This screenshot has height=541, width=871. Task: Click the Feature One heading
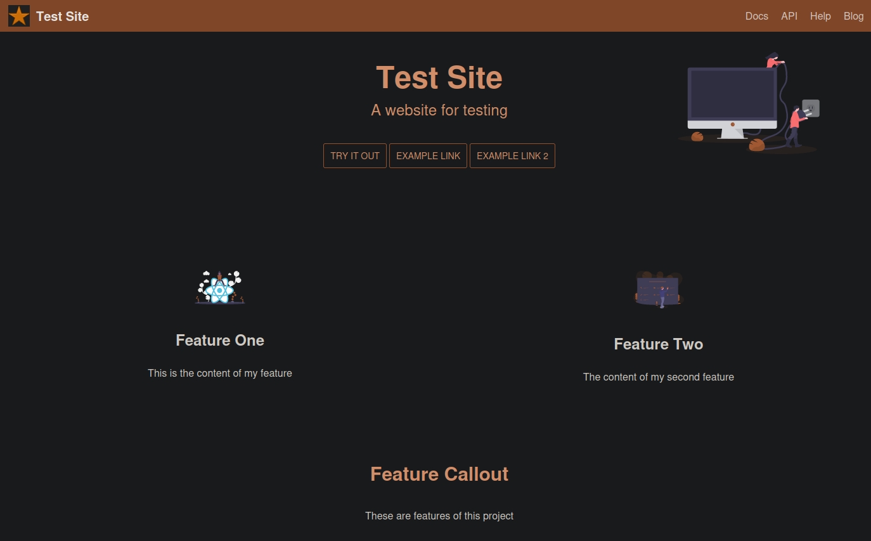pyautogui.click(x=220, y=341)
